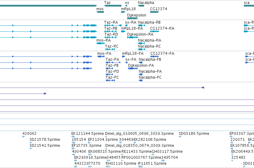Screen dimensions: 254x168
Task: Select protein mRpL18-PA
Action: tap(133, 54)
